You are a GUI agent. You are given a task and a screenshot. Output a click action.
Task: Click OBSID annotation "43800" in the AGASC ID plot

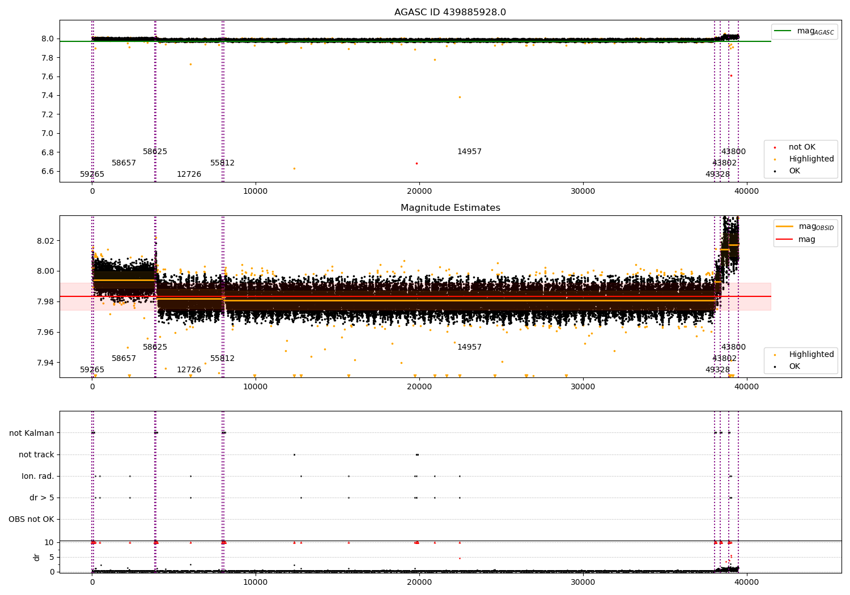coord(733,152)
